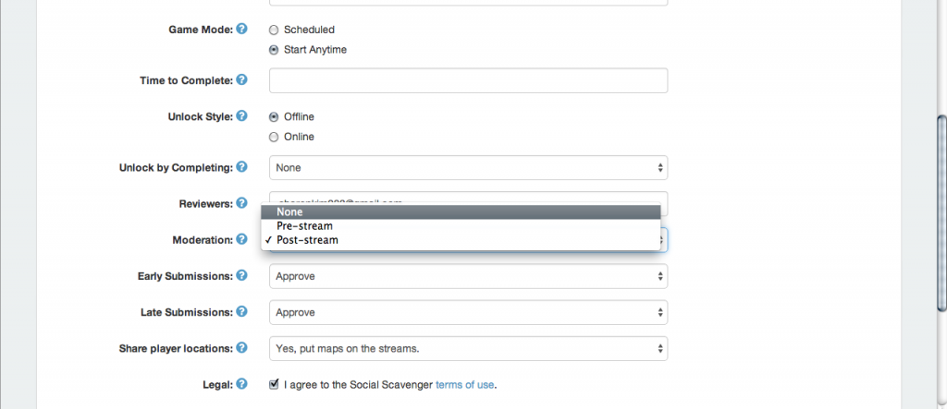Open help icon beside Time to Complete
The width and height of the screenshot is (947, 409).
pos(241,79)
